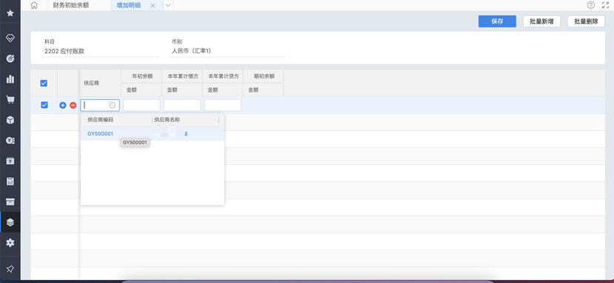Open the favorites star in sidebar
Viewport: 614px width, 283px height.
[10, 13]
